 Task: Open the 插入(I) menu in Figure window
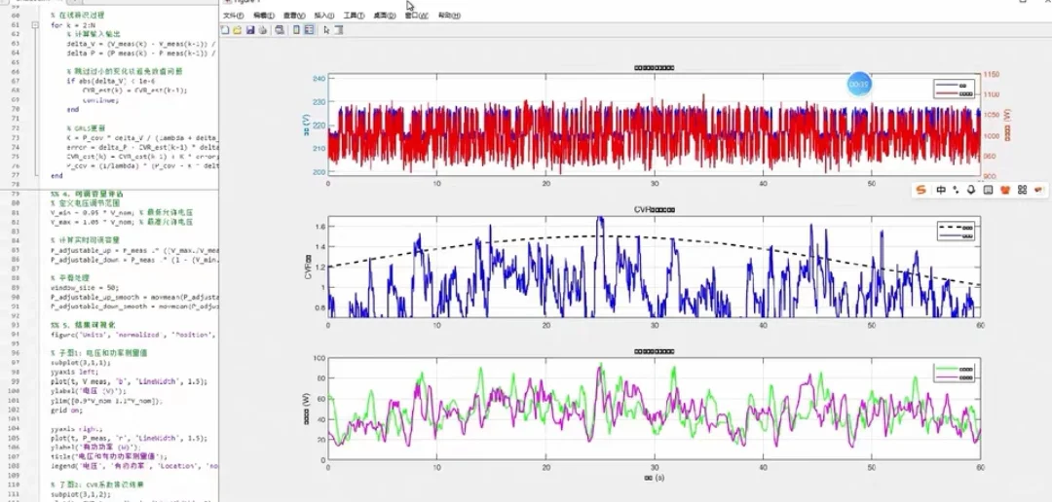click(x=324, y=16)
